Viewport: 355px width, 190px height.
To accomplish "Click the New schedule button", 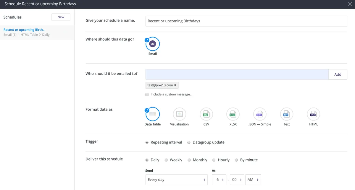I will 61,17.
